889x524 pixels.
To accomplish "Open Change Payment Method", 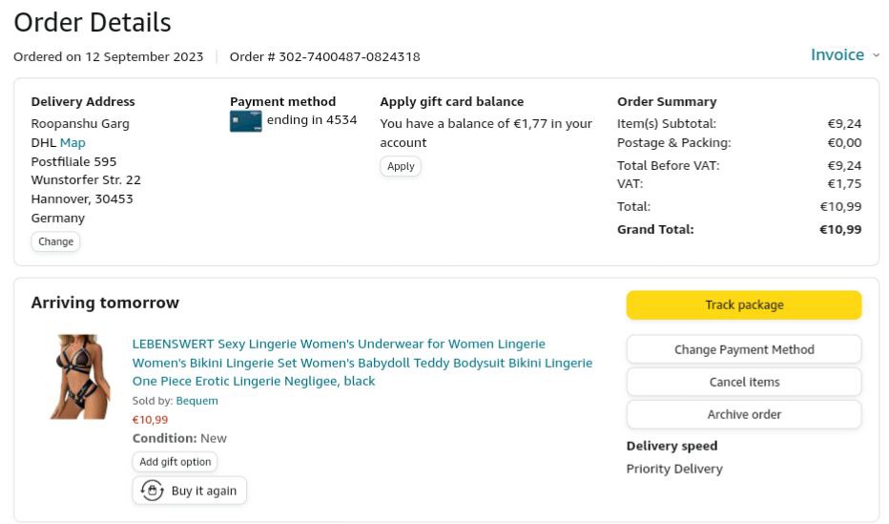I will (743, 349).
